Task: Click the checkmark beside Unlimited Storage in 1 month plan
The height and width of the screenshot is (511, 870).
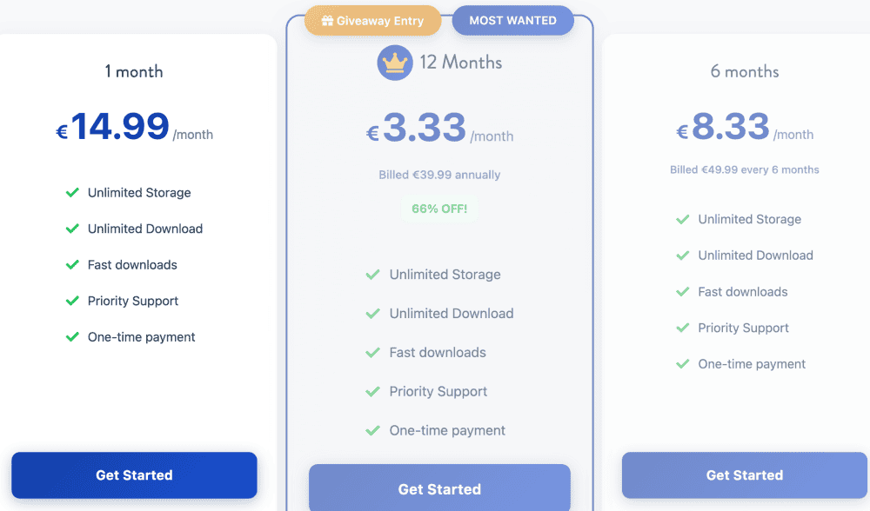Action: [x=73, y=192]
